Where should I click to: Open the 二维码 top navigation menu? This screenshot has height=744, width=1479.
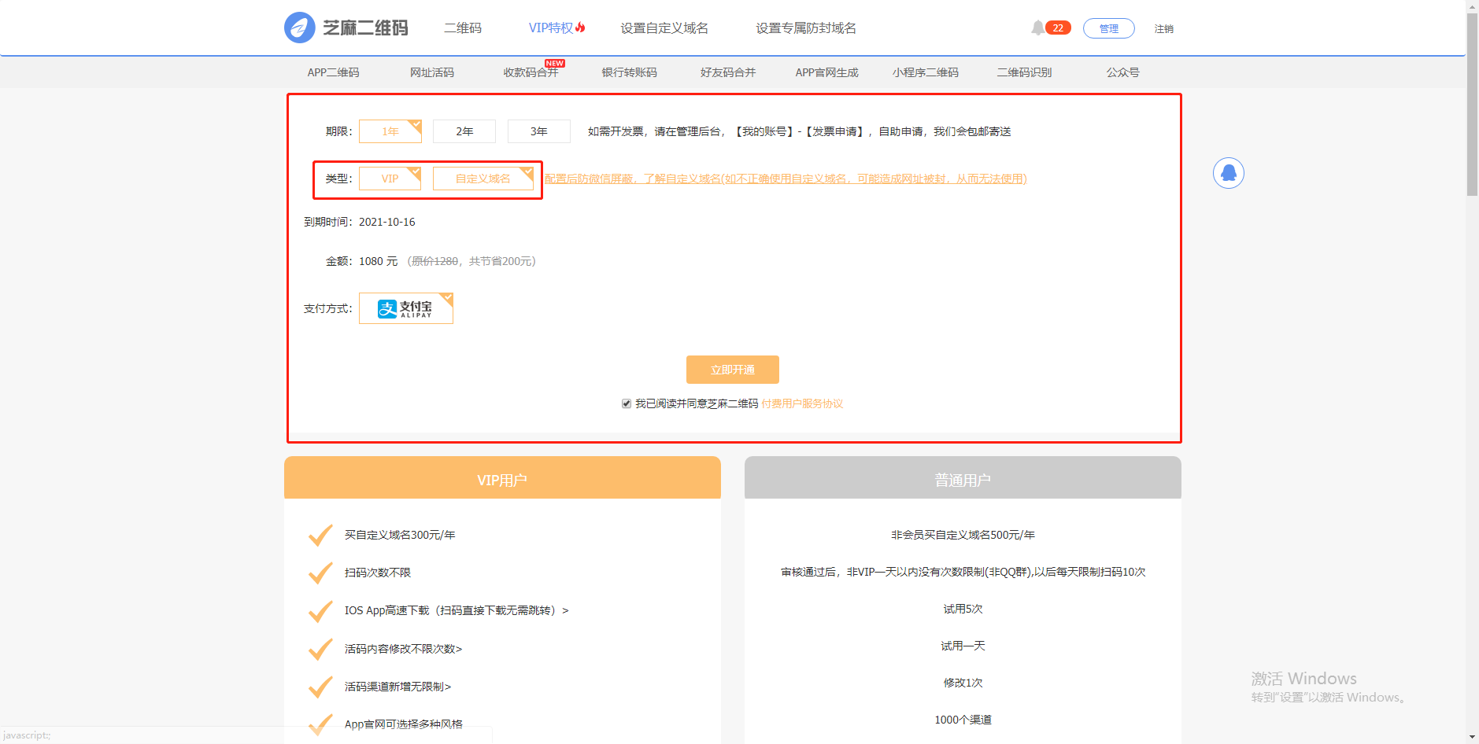click(463, 28)
